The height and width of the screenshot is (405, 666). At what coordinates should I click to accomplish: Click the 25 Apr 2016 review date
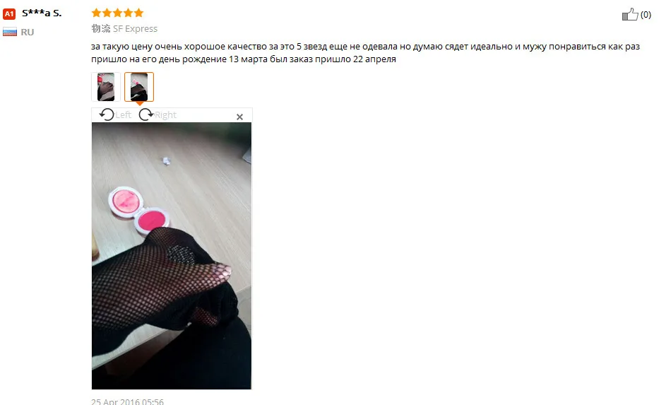pos(127,401)
